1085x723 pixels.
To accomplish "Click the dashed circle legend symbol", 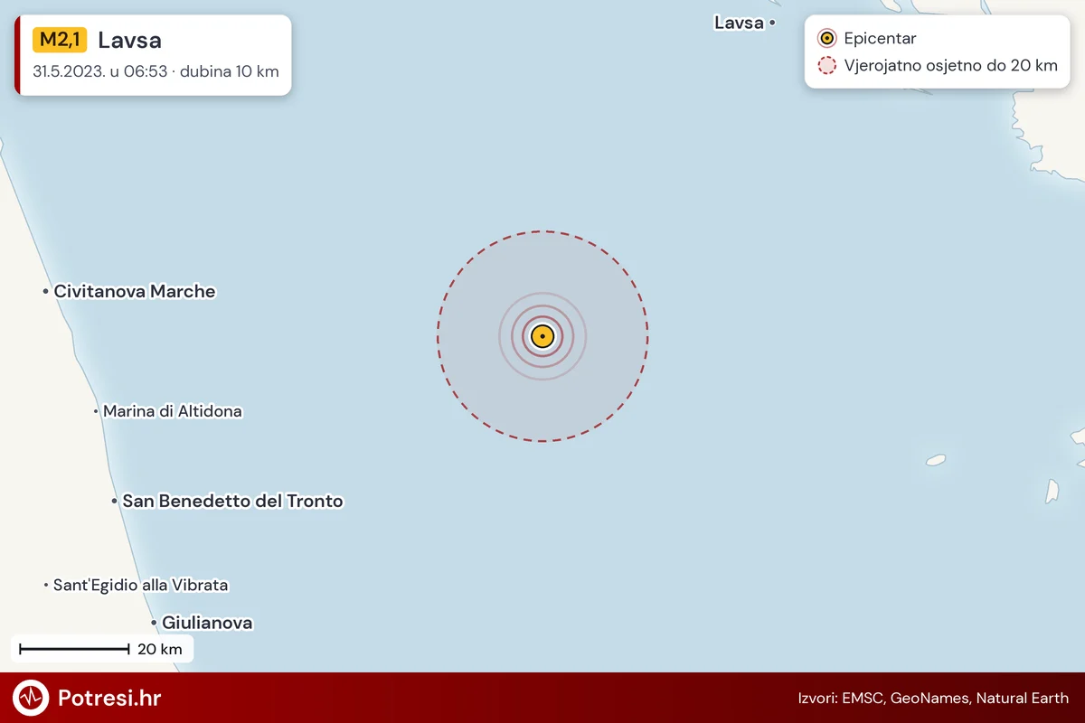I will coord(826,66).
